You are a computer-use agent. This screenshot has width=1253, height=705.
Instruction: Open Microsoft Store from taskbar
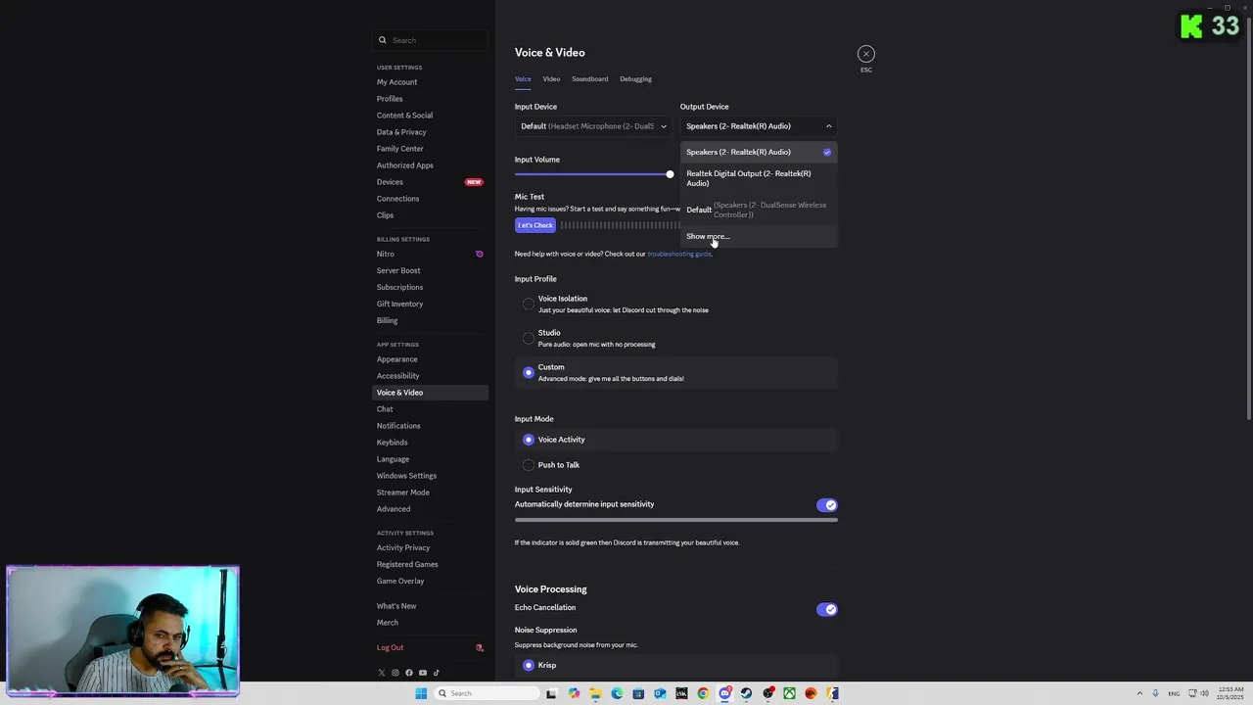(x=638, y=693)
